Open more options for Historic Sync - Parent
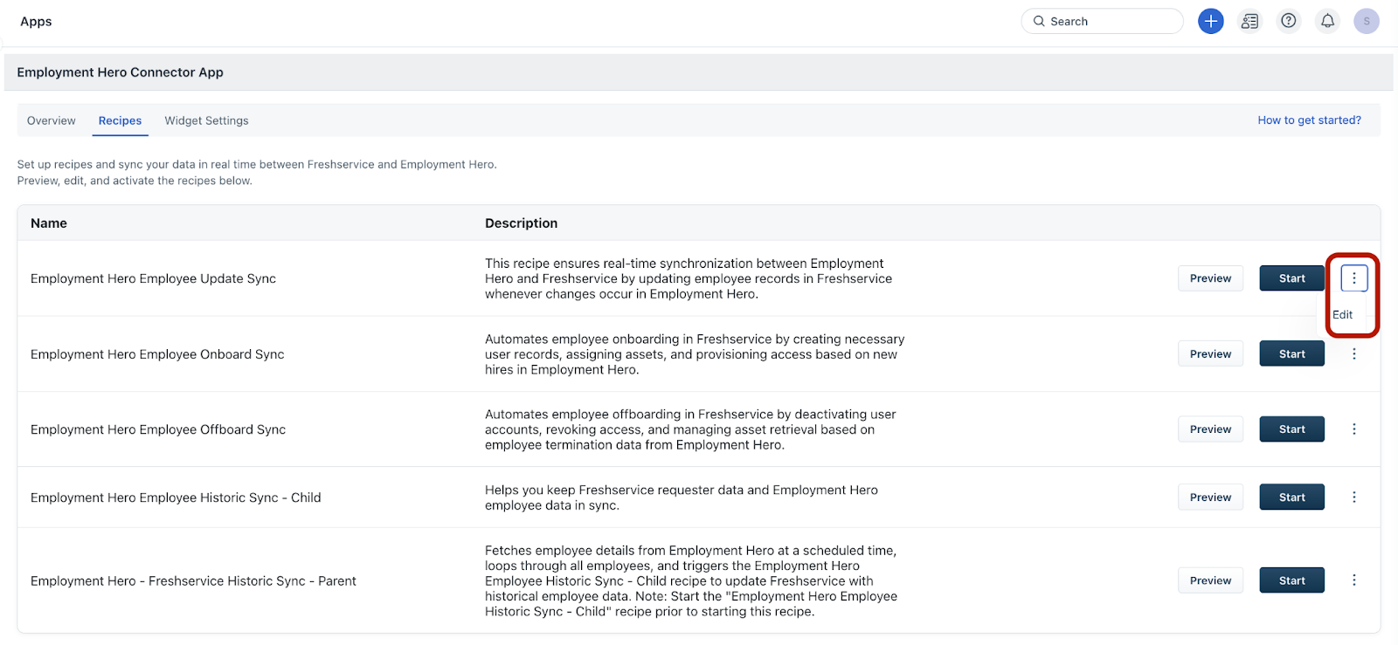This screenshot has height=645, width=1398. pos(1354,580)
